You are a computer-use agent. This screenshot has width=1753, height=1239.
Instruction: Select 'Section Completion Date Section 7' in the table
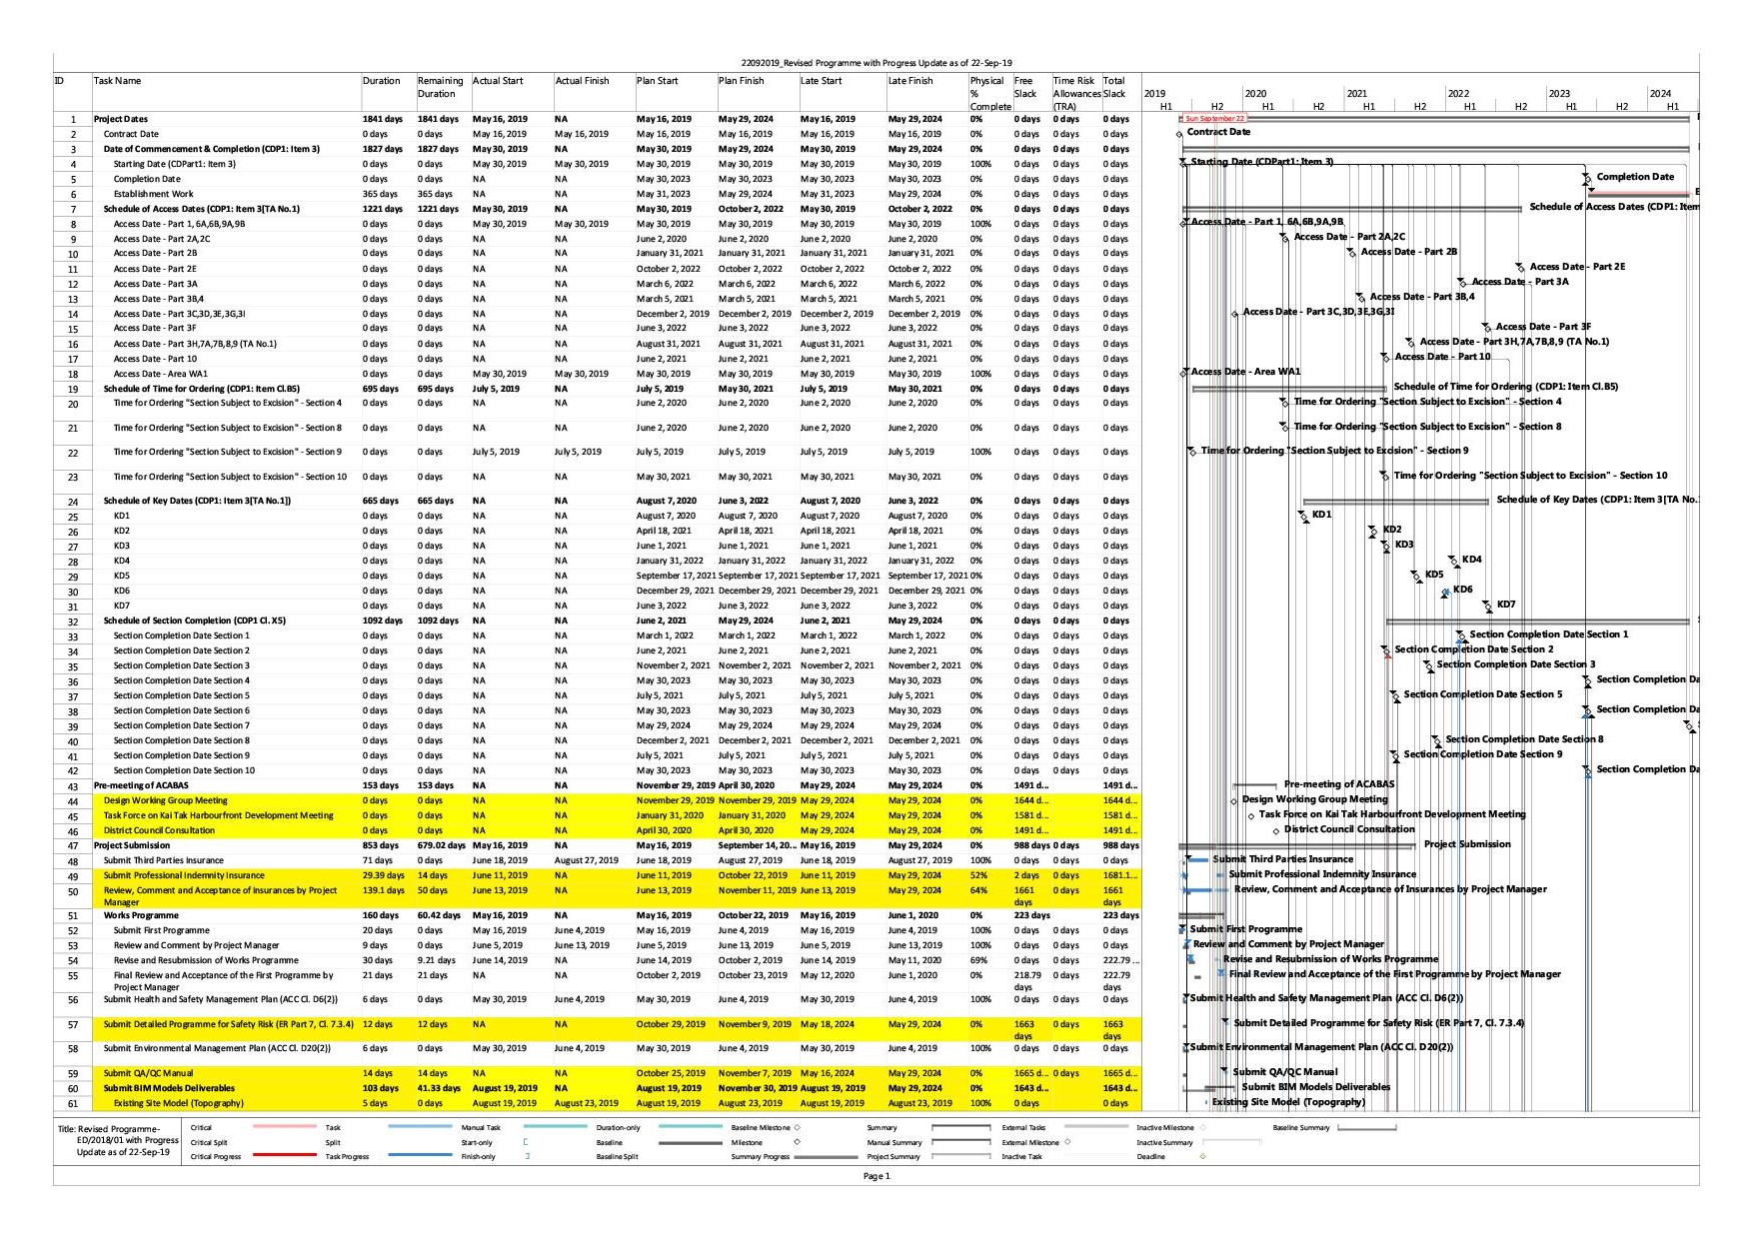pos(182,725)
